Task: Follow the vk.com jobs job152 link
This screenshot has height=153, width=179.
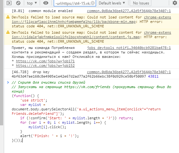Action: [45, 66]
